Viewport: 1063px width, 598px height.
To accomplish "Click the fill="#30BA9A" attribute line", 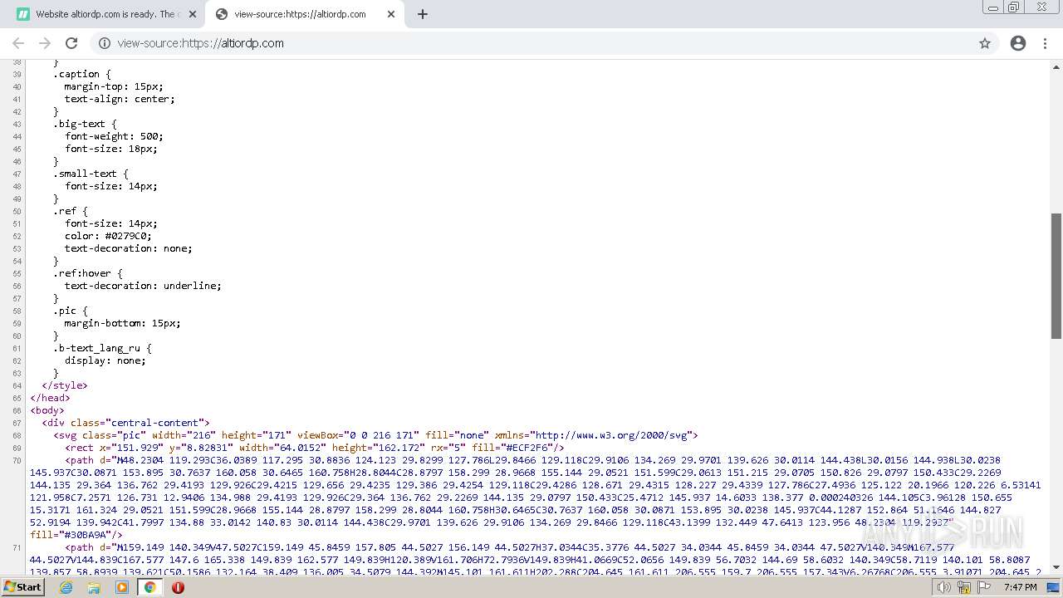I will [x=76, y=535].
